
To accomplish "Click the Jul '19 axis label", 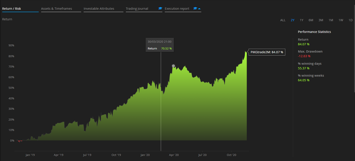I will click(87, 155).
